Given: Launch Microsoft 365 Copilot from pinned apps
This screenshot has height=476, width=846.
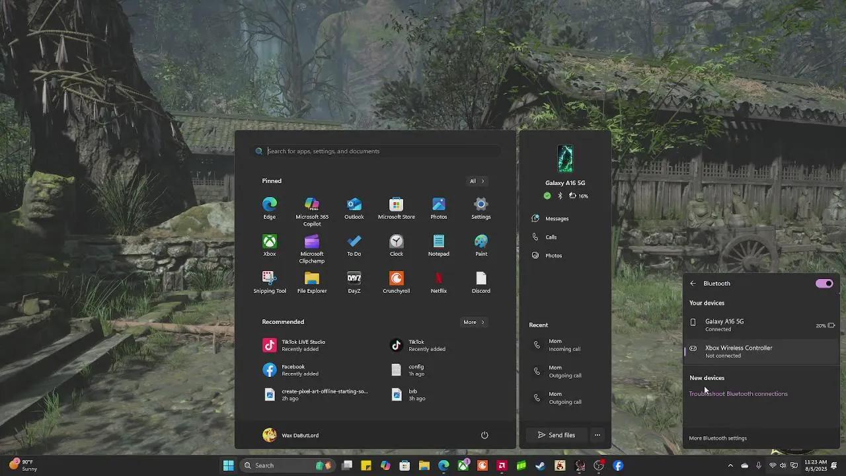Looking at the screenshot, I should click(x=312, y=212).
